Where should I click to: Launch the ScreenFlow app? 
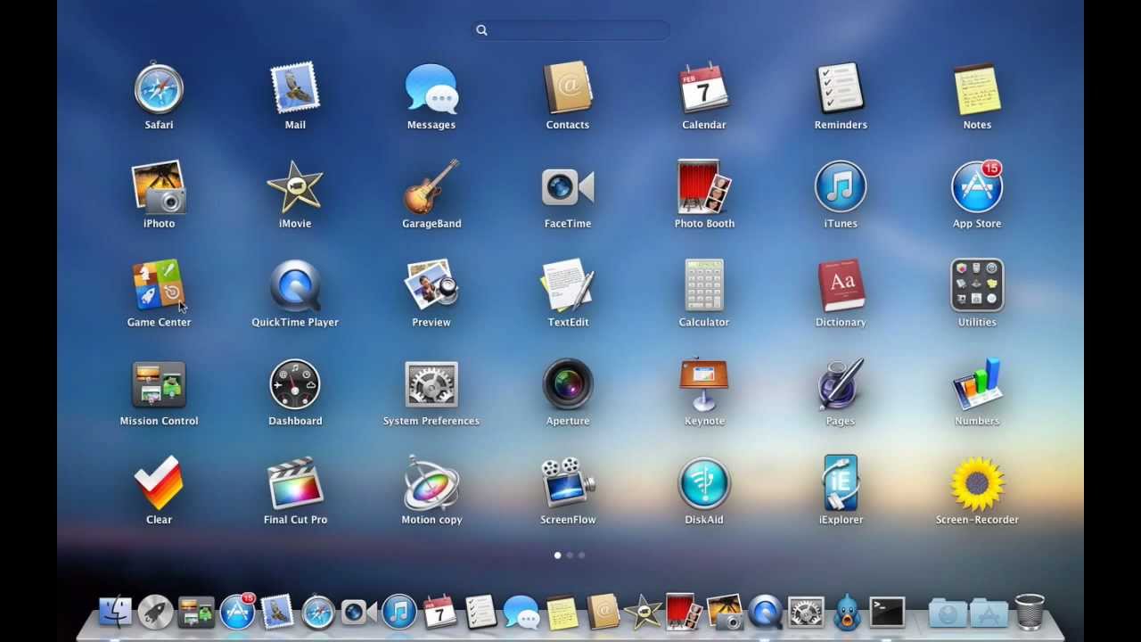568,484
